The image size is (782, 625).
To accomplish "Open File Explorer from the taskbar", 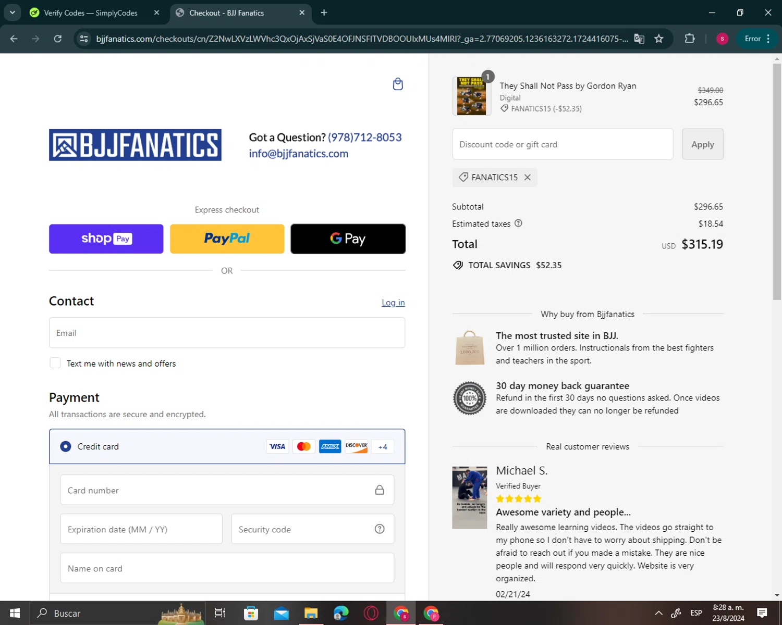I will (x=311, y=613).
